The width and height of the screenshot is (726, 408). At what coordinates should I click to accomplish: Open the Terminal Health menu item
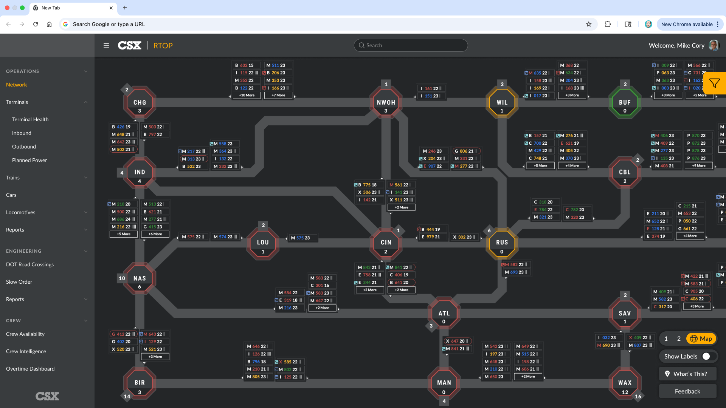30,119
